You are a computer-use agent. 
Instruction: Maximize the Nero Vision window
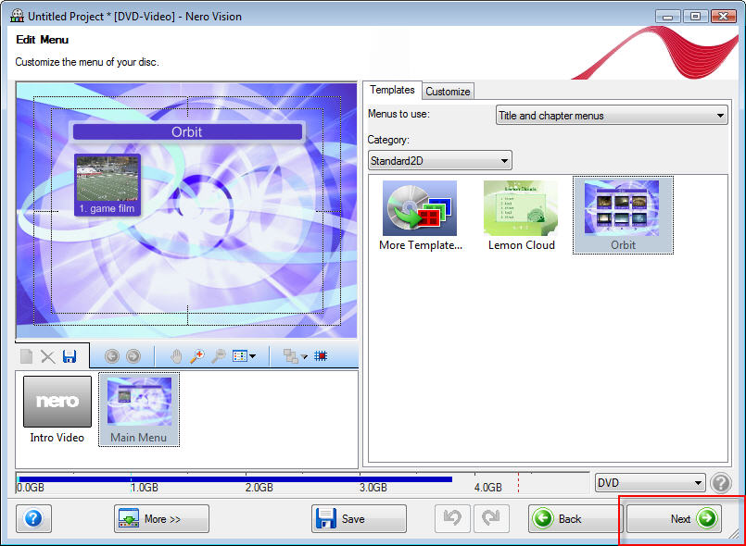pos(695,17)
